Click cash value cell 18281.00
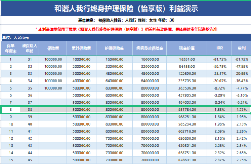The image size is (251, 164). 187,59
